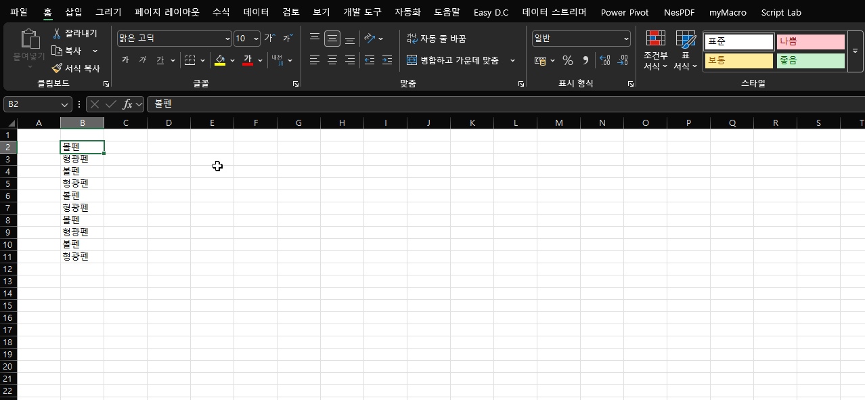Toggle italic formatting (slanted 가 button)
Viewport: 865px width, 400px height.
(142, 60)
